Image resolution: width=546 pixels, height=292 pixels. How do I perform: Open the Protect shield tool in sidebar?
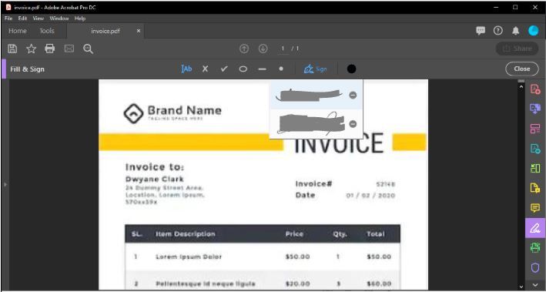pos(535,267)
